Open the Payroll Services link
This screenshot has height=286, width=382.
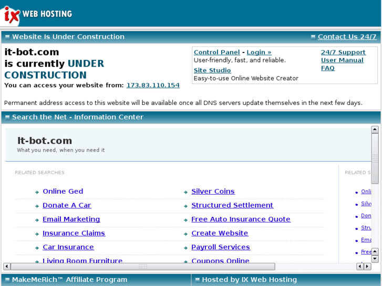[x=221, y=247]
